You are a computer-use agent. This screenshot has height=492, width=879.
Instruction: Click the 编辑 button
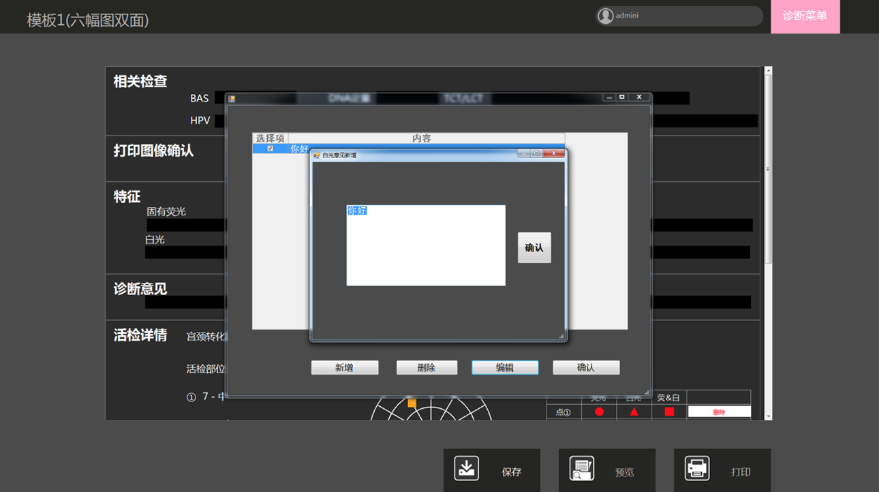[x=505, y=367]
